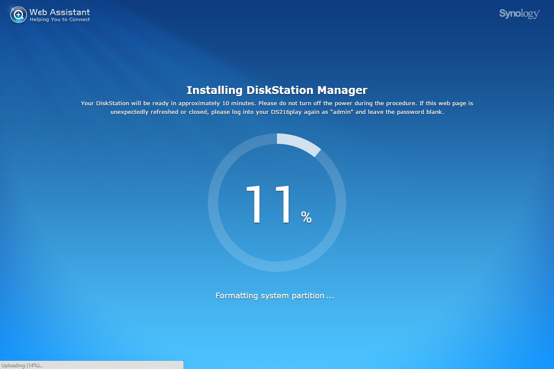Viewport: 554px width, 369px height.
Task: Click the "Uploading (14%)..." browser status bar
Action: (x=23, y=365)
